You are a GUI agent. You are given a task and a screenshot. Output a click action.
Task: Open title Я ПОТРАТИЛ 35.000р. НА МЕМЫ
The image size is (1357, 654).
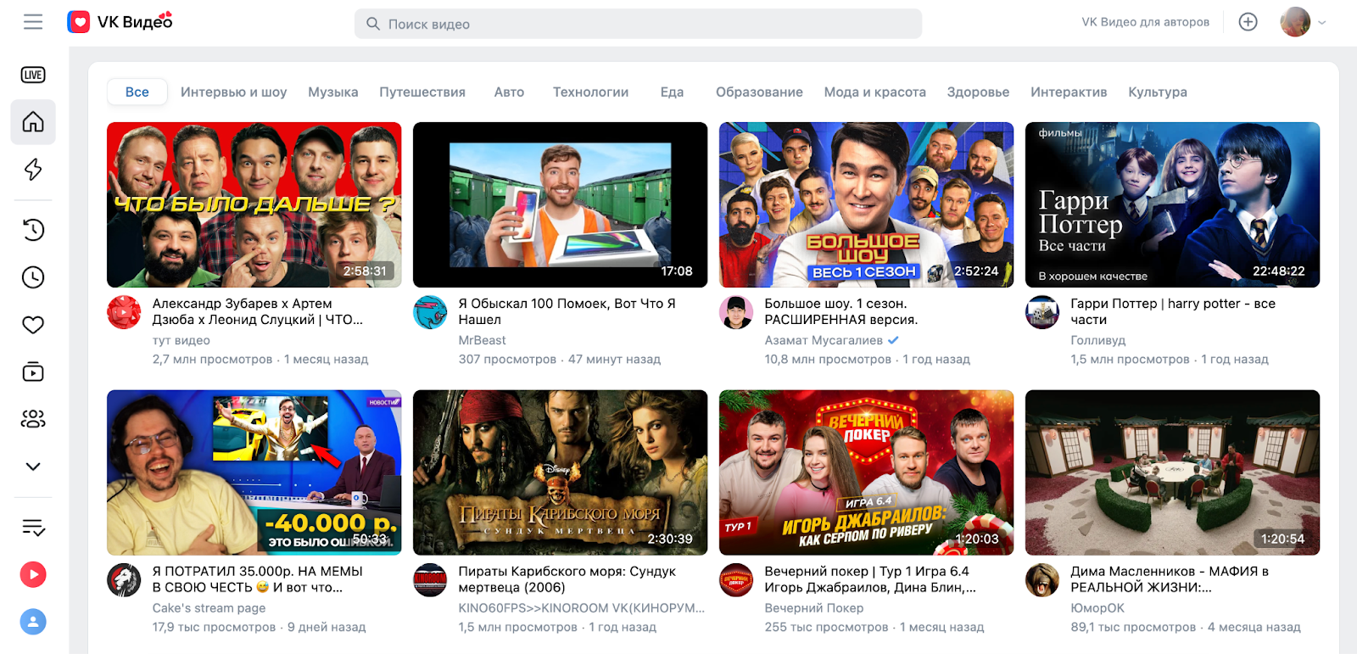(257, 579)
